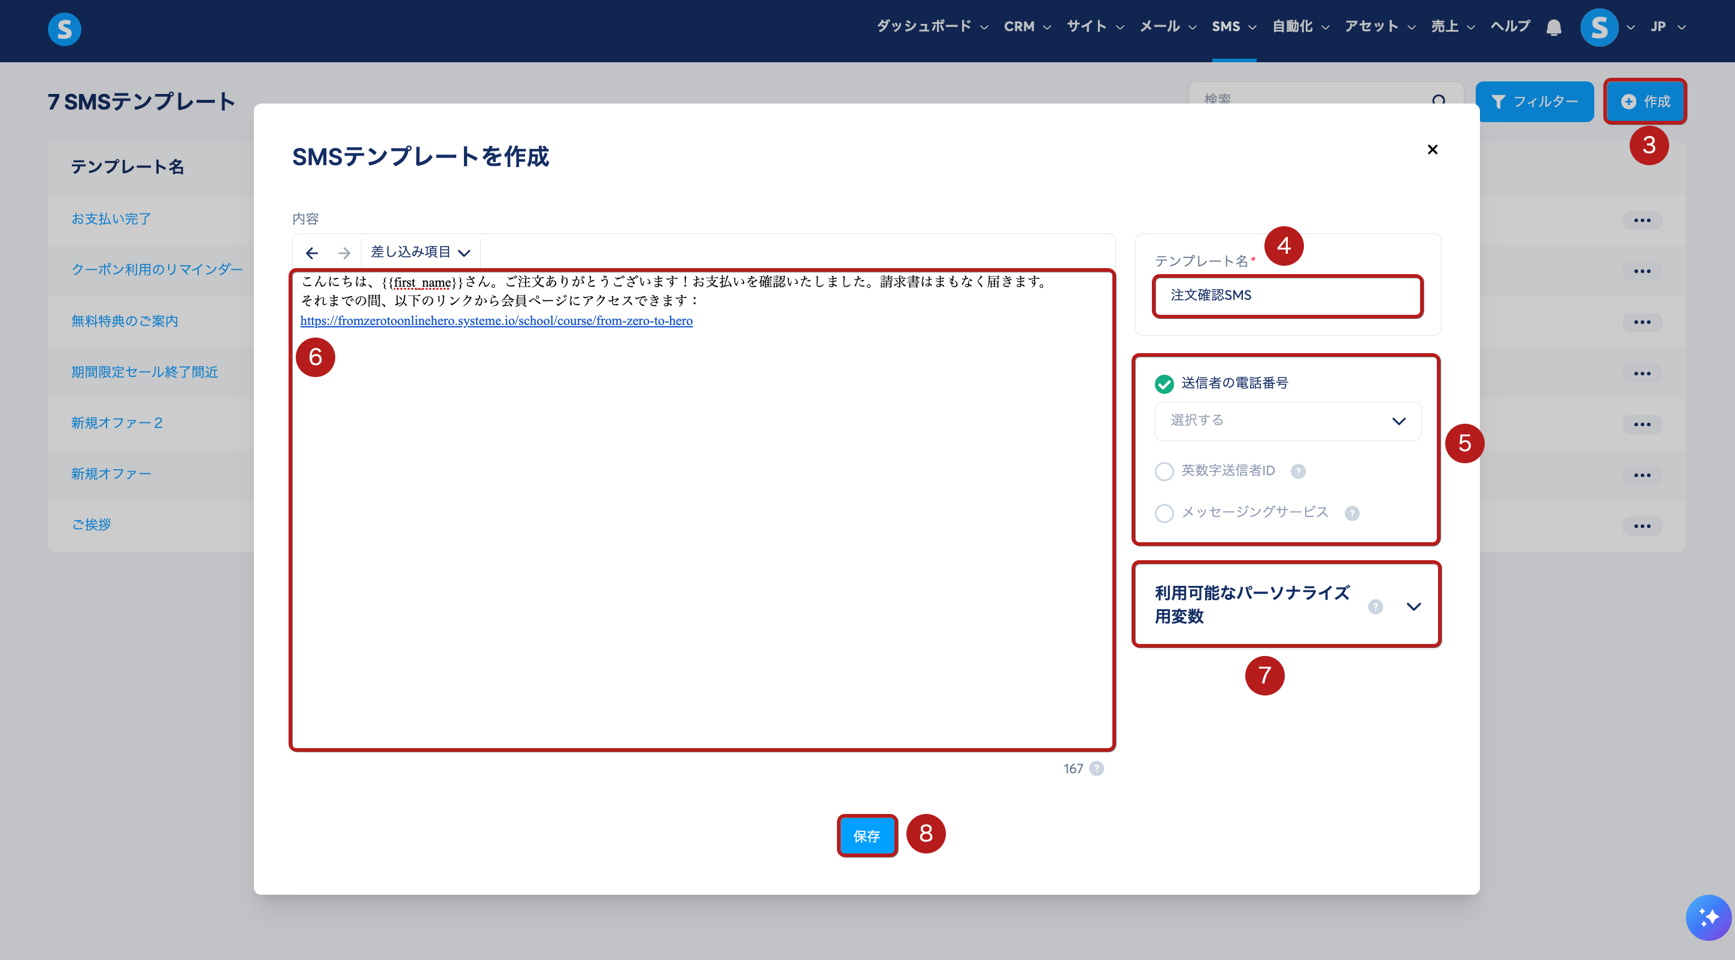Image resolution: width=1735 pixels, height=960 pixels.
Task: Open the クーポン利用のリマインダー template
Action: [157, 269]
